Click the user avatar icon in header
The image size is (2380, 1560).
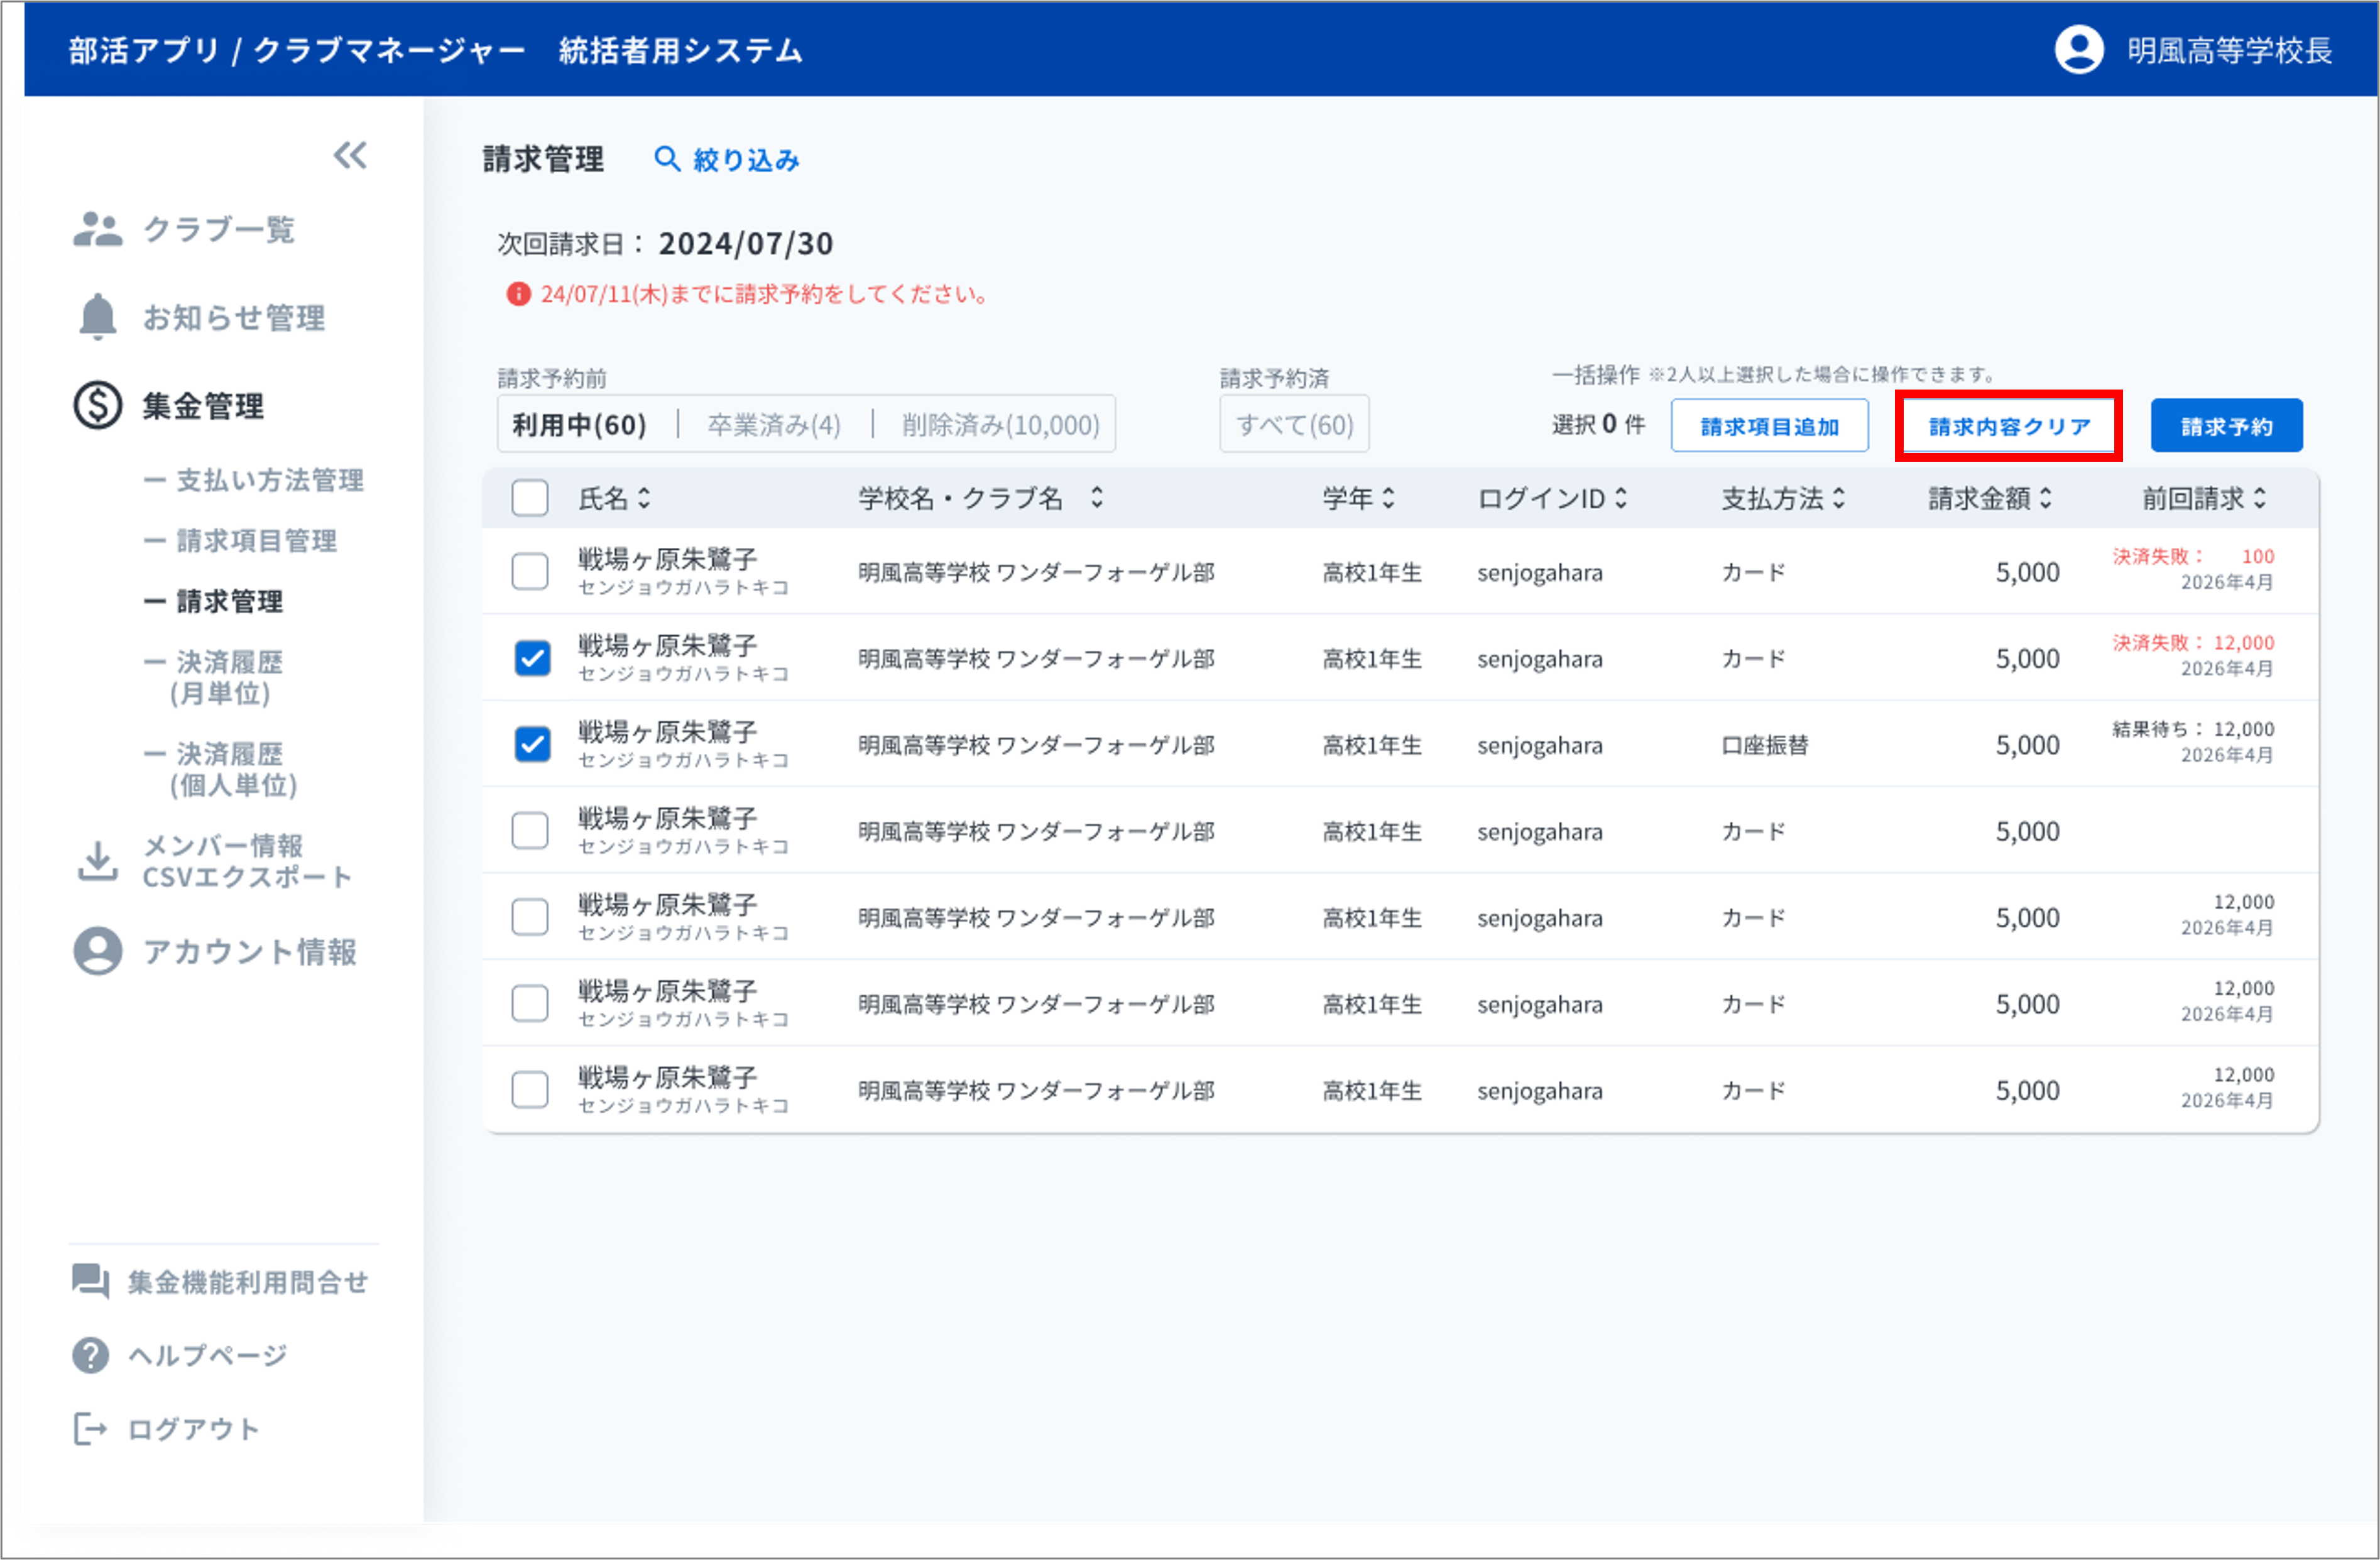click(2079, 49)
